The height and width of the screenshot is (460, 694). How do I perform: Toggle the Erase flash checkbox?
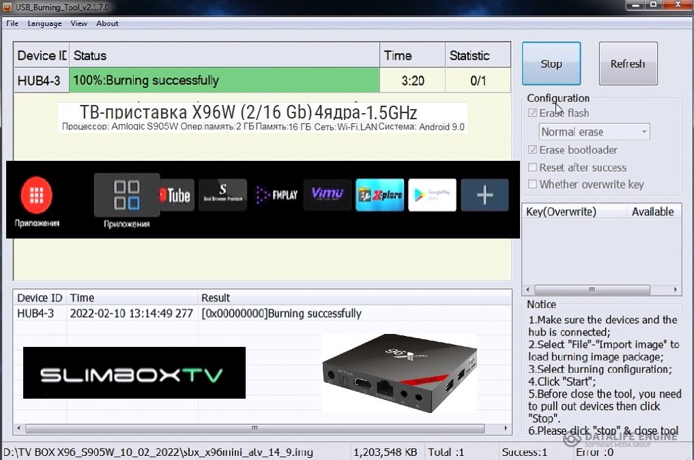tap(532, 113)
